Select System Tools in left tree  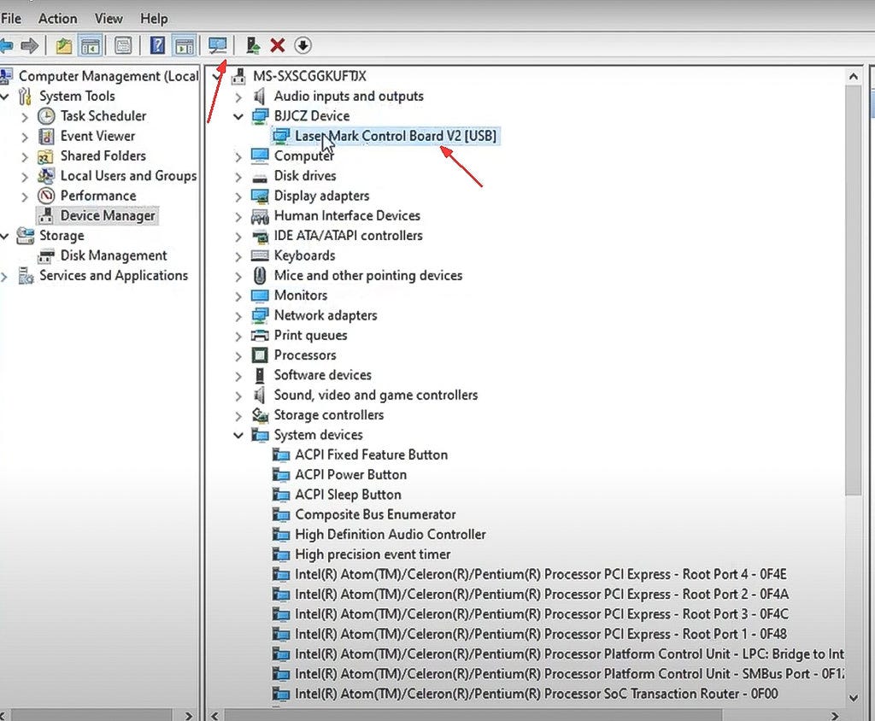click(77, 97)
